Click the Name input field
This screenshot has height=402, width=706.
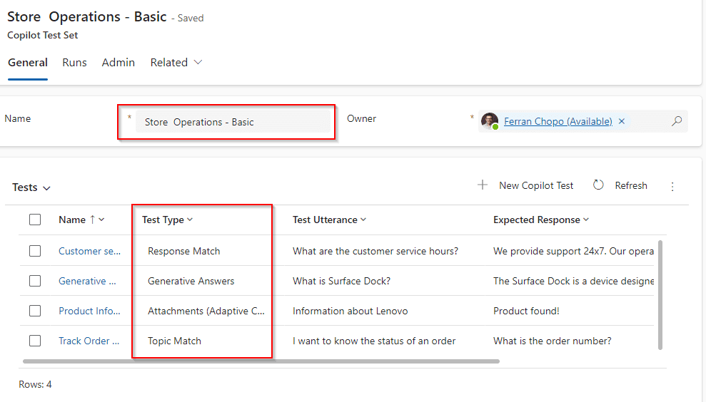point(232,122)
